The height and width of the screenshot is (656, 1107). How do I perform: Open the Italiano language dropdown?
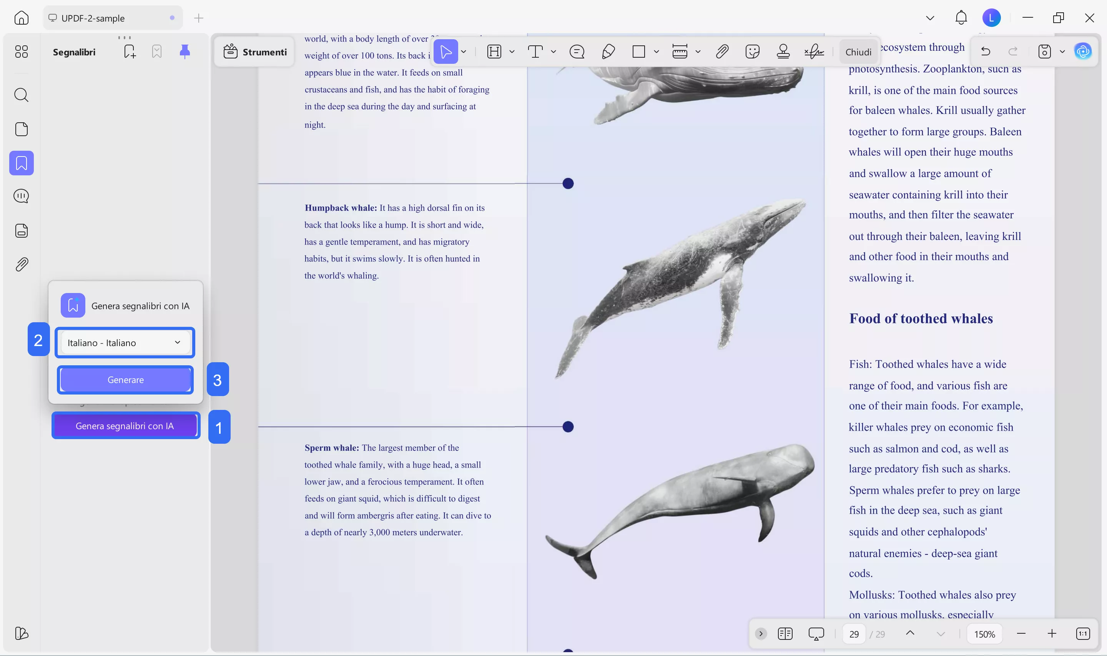(125, 342)
